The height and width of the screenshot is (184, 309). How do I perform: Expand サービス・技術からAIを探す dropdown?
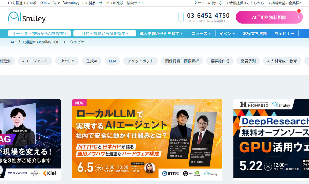point(39,33)
